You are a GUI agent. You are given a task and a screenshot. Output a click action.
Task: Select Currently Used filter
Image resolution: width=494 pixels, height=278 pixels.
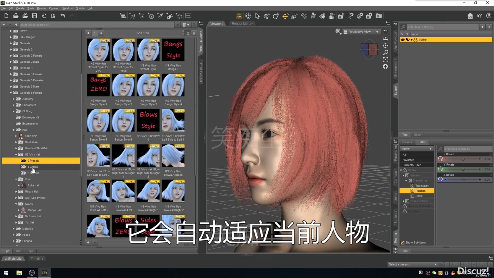coord(417,165)
